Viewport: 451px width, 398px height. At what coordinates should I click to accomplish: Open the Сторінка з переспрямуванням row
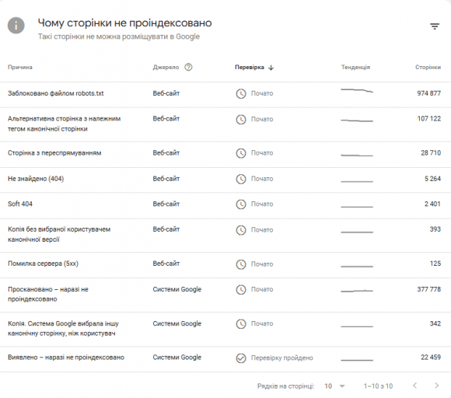click(226, 155)
